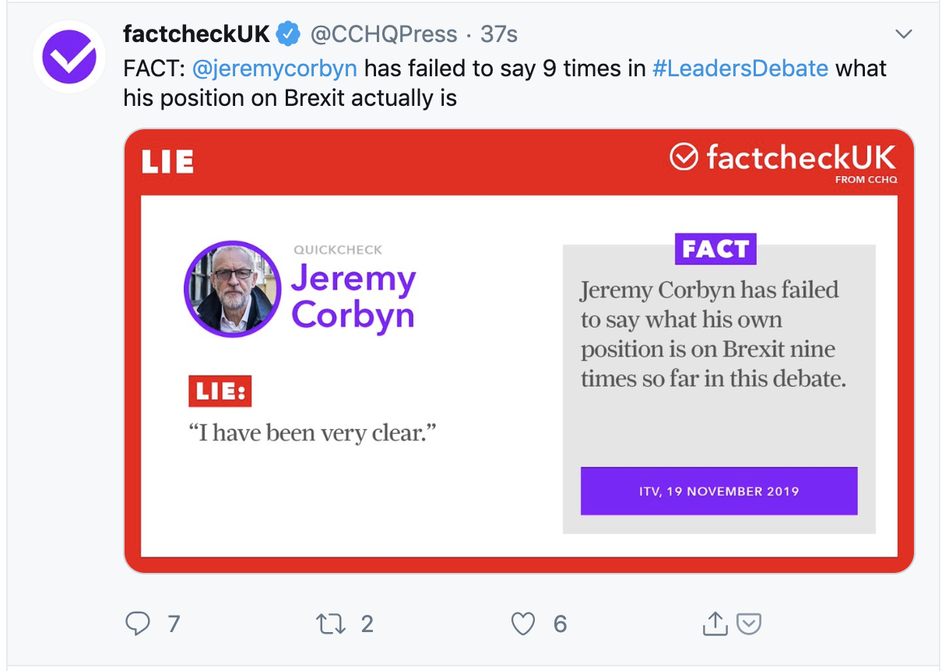
Task: Click the blue verified badge
Action: click(290, 34)
